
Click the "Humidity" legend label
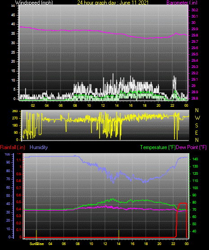click(x=39, y=147)
